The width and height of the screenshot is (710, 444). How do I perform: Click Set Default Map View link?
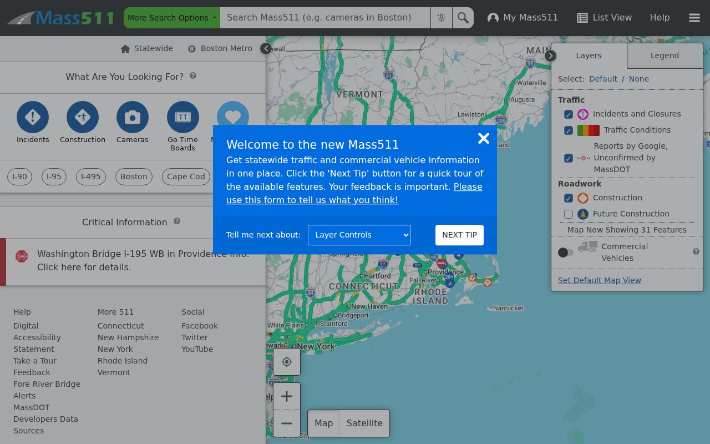coord(600,280)
